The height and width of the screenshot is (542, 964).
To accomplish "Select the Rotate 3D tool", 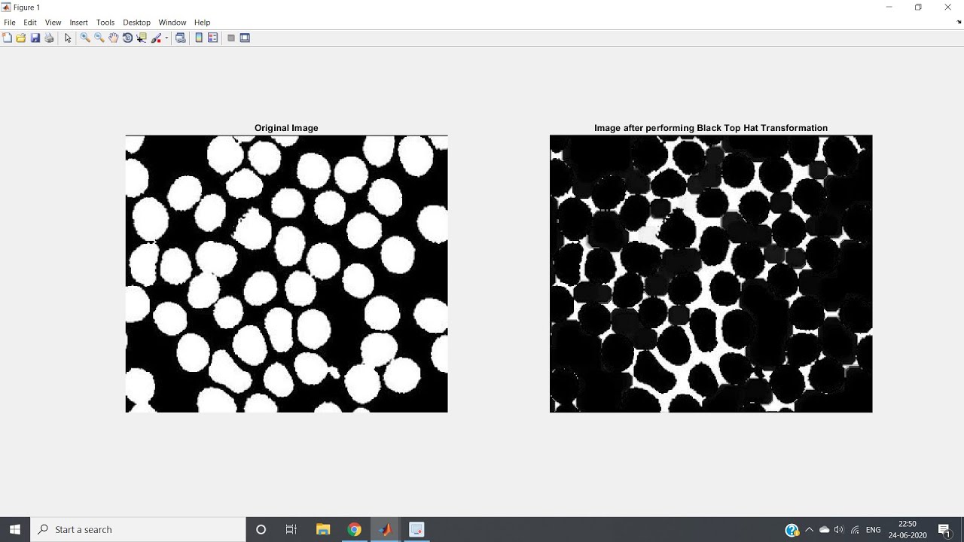I will (x=127, y=38).
